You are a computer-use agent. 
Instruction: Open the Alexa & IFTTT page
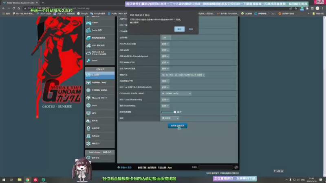[100, 98]
